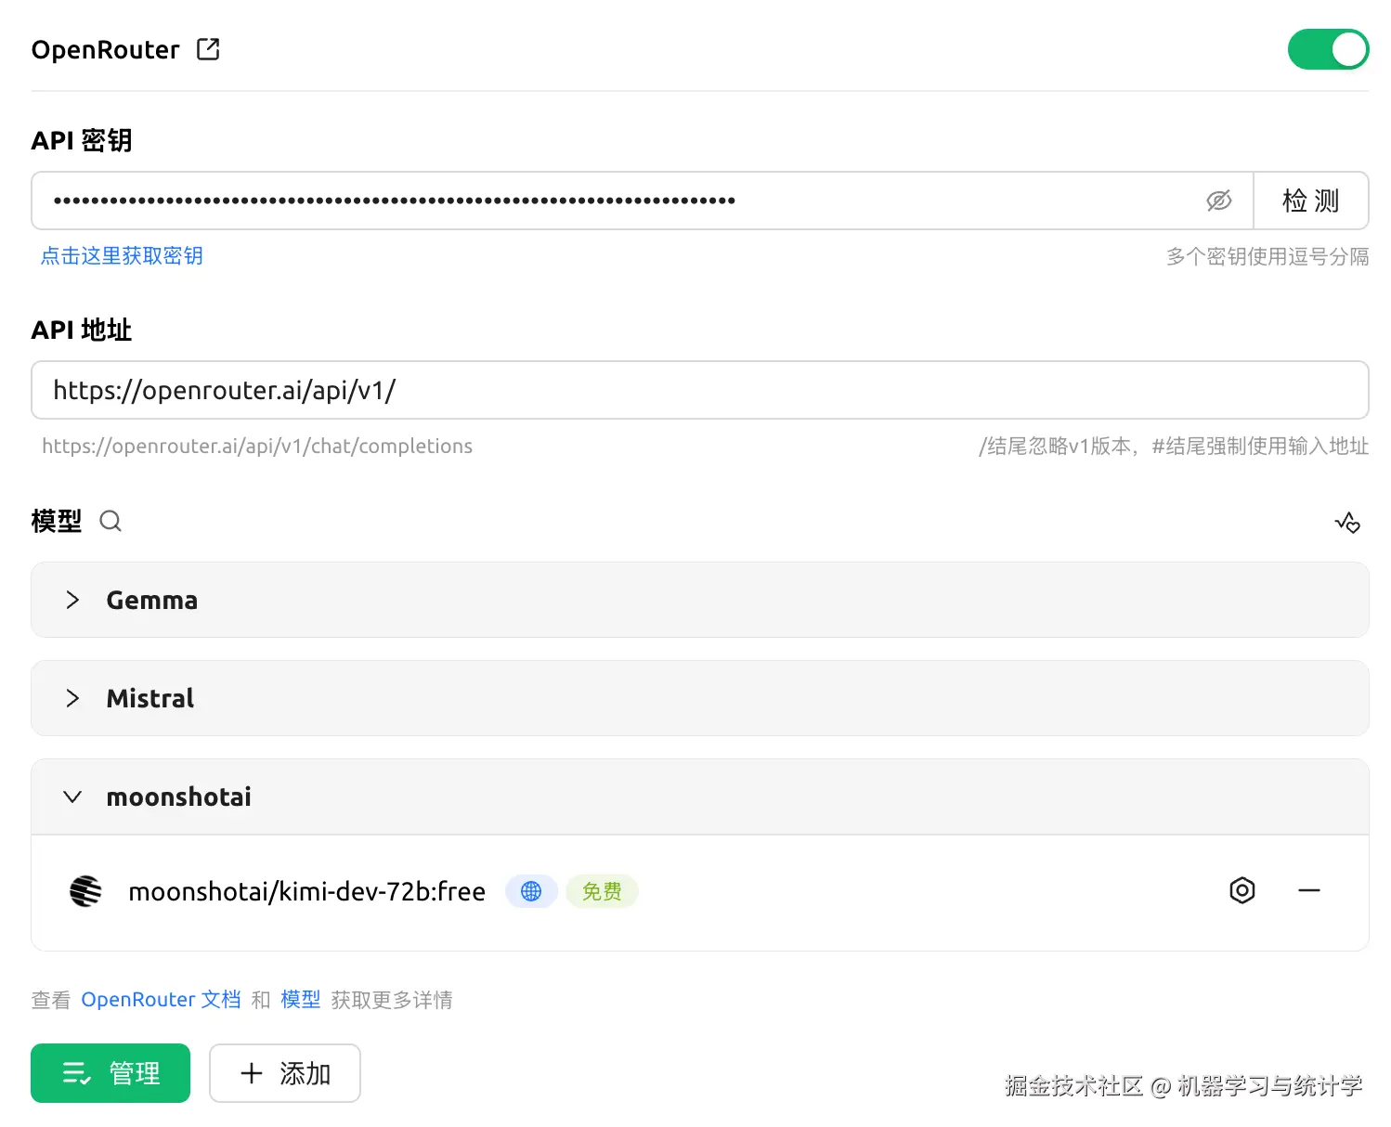Open OpenRouter website via external link icon
Image resolution: width=1391 pixels, height=1127 pixels.
(x=207, y=49)
